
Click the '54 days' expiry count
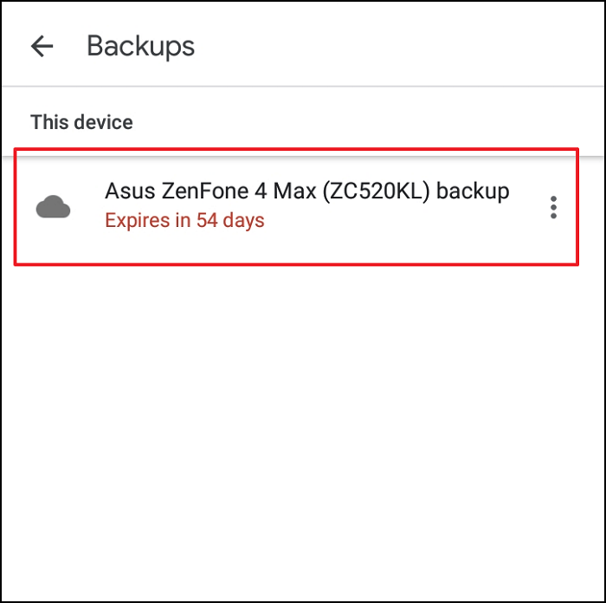230,221
